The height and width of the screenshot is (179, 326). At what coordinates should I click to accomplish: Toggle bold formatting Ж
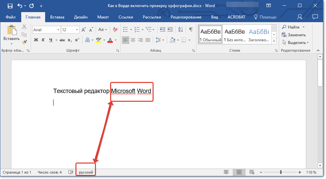click(x=36, y=40)
